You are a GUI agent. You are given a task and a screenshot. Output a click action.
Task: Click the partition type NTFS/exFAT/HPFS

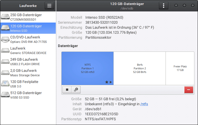coord(100,119)
